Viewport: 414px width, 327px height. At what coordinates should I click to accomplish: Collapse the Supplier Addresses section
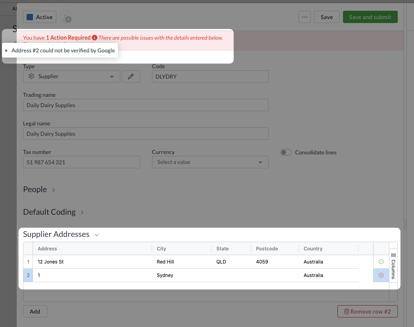(61, 235)
